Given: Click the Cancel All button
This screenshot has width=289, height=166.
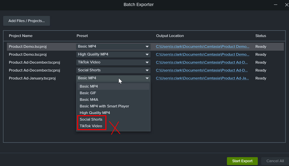Looking at the screenshot, I should click(275, 161).
